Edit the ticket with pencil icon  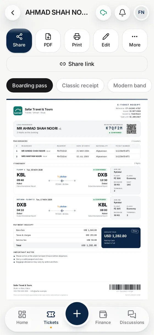pyautogui.click(x=106, y=41)
